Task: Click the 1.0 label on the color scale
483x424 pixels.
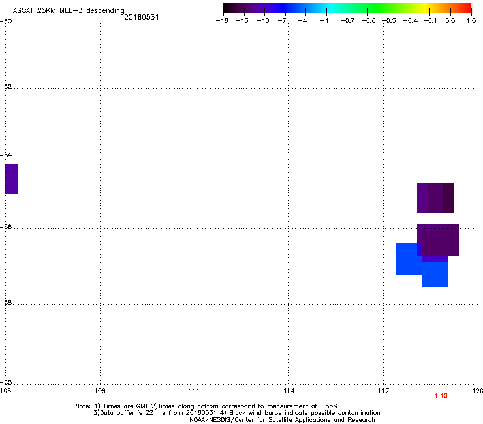Action: tap(471, 21)
